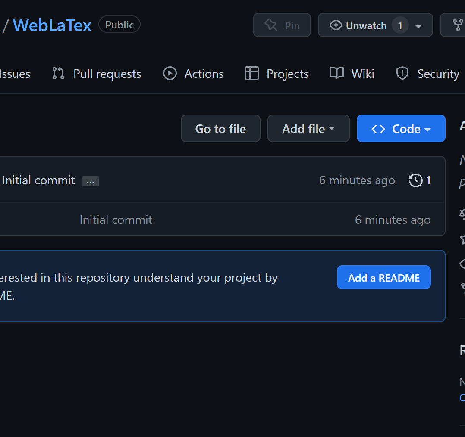Click the stars icon in sidebar

click(462, 239)
